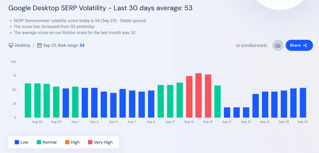
Task: Click the tallest red bar at Sep 14
Action: point(198,95)
